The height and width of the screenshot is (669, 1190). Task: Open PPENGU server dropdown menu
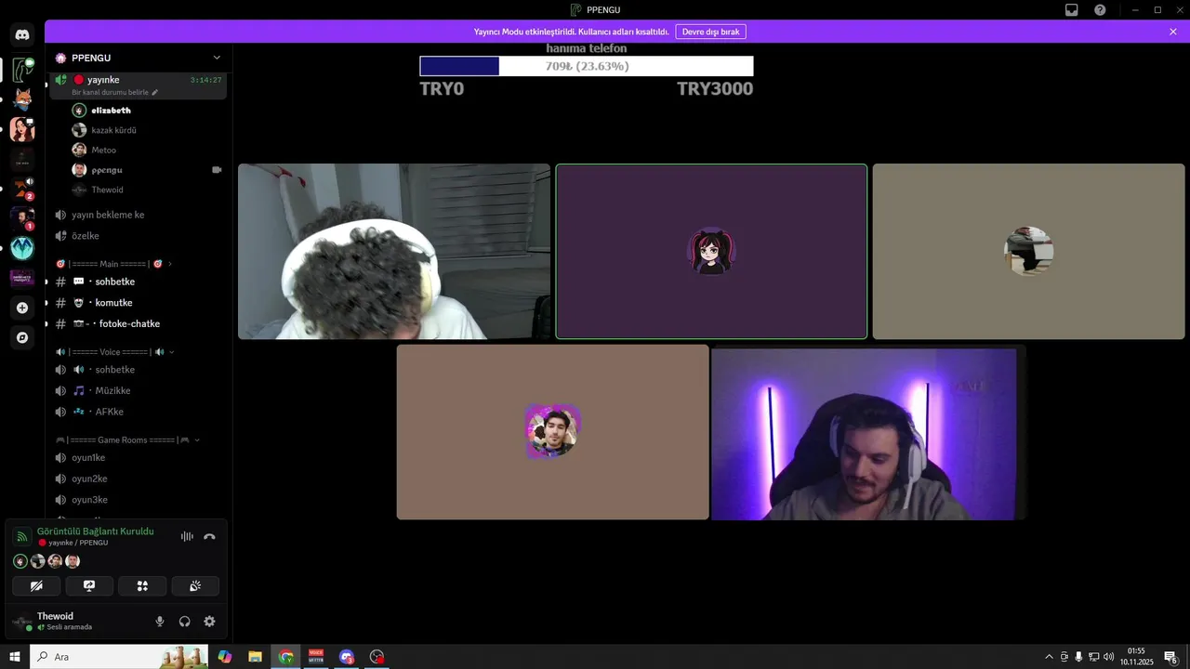[x=217, y=58]
